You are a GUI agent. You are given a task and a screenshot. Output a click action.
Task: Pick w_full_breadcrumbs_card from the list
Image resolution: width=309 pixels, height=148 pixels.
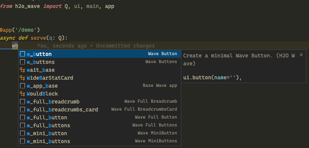click(x=100, y=109)
